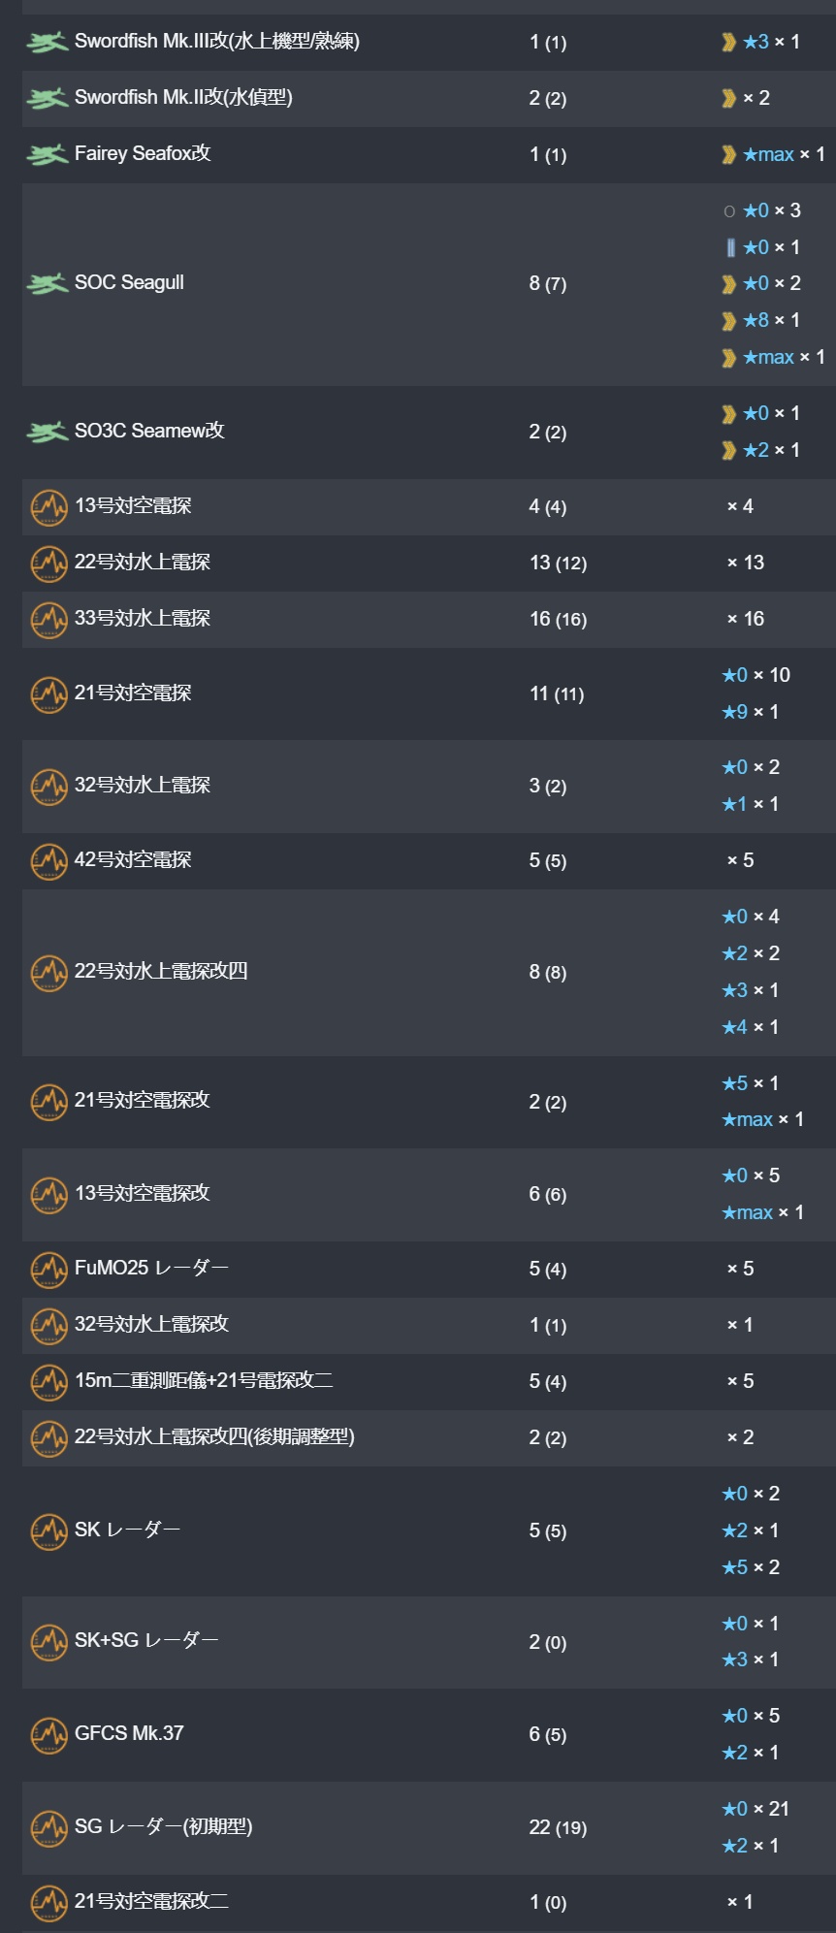
Task: Click the seaplane icon beside SOC Seagull
Action: coord(47,284)
